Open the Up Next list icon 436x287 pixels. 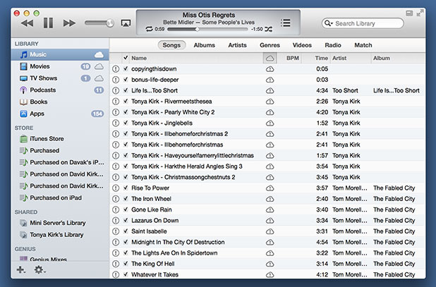(286, 23)
